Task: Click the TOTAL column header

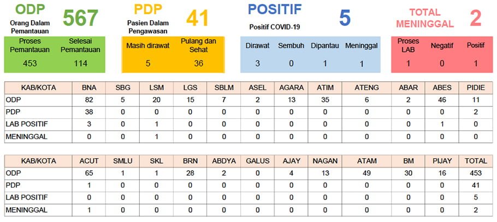Action: pyautogui.click(x=475, y=160)
